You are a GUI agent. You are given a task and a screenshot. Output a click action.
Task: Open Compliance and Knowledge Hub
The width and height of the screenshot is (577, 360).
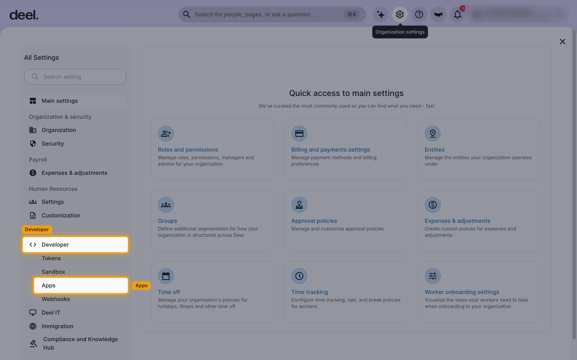tap(75, 344)
